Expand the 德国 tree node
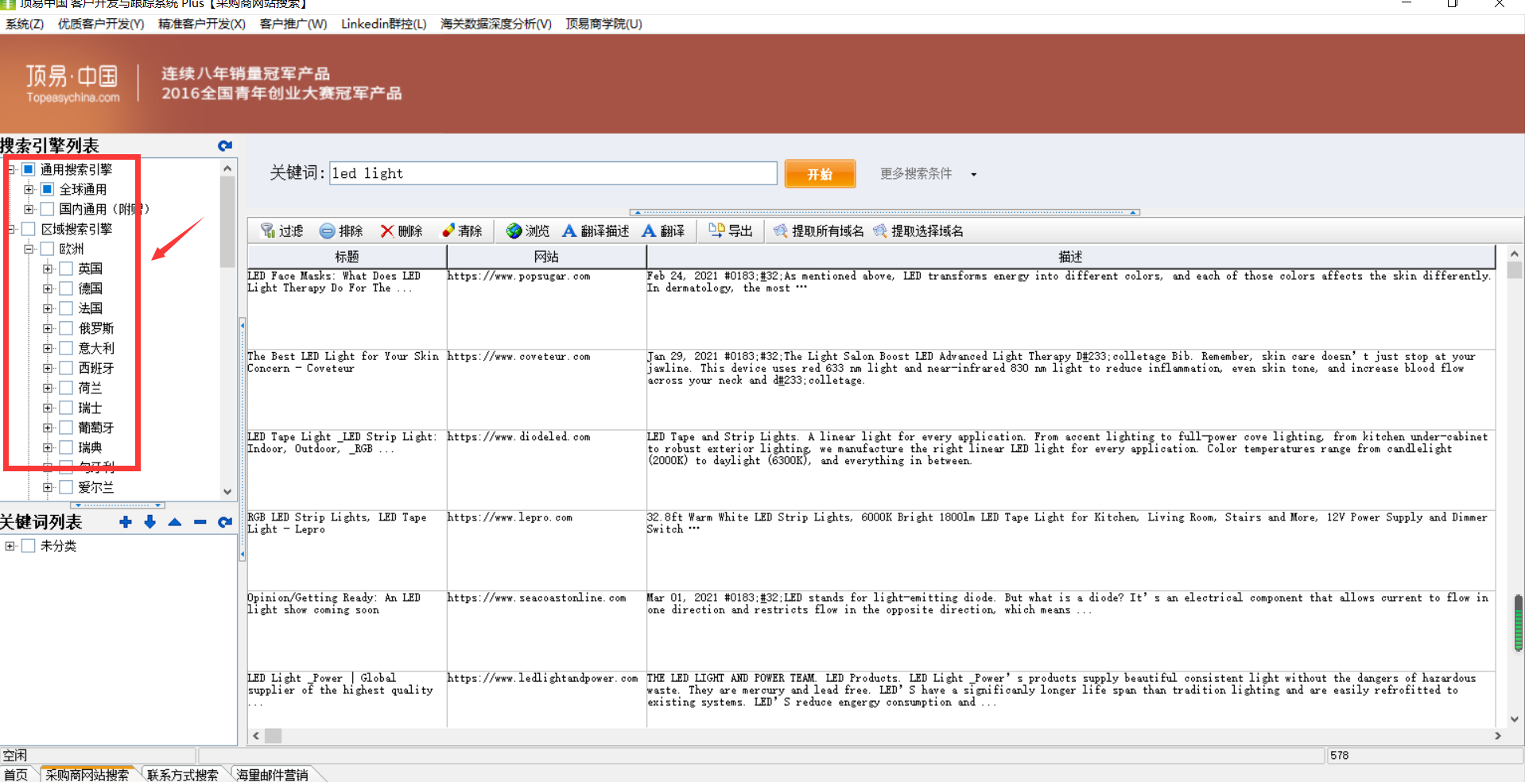This screenshot has width=1525, height=782. [x=48, y=288]
